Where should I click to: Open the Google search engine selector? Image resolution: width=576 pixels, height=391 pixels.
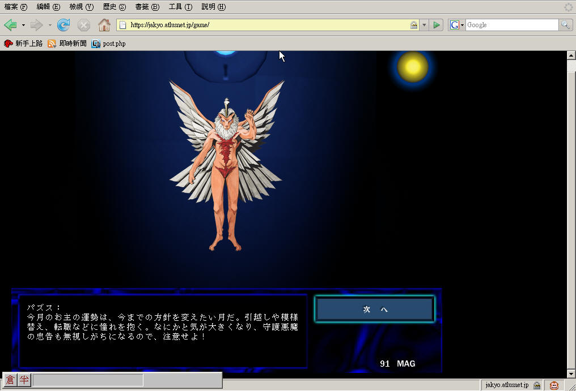457,25
